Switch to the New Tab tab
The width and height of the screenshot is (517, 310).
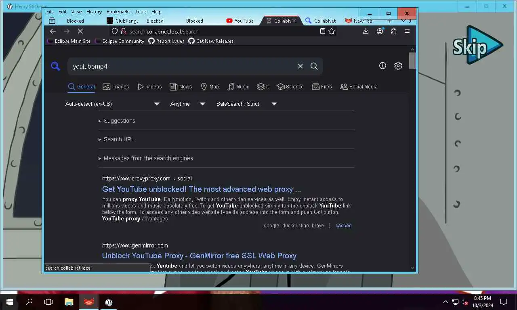pyautogui.click(x=359, y=21)
